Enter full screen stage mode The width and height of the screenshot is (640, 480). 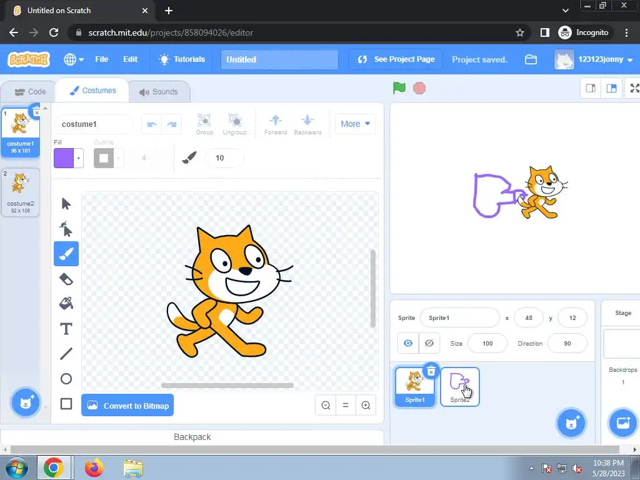[x=634, y=88]
